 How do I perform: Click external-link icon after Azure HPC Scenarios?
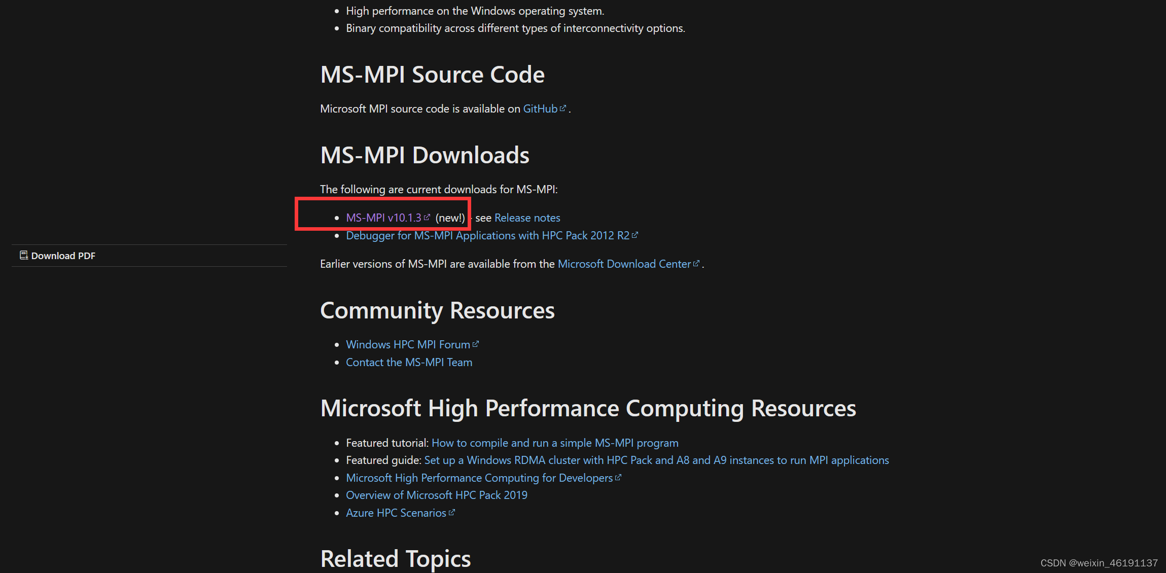(452, 512)
